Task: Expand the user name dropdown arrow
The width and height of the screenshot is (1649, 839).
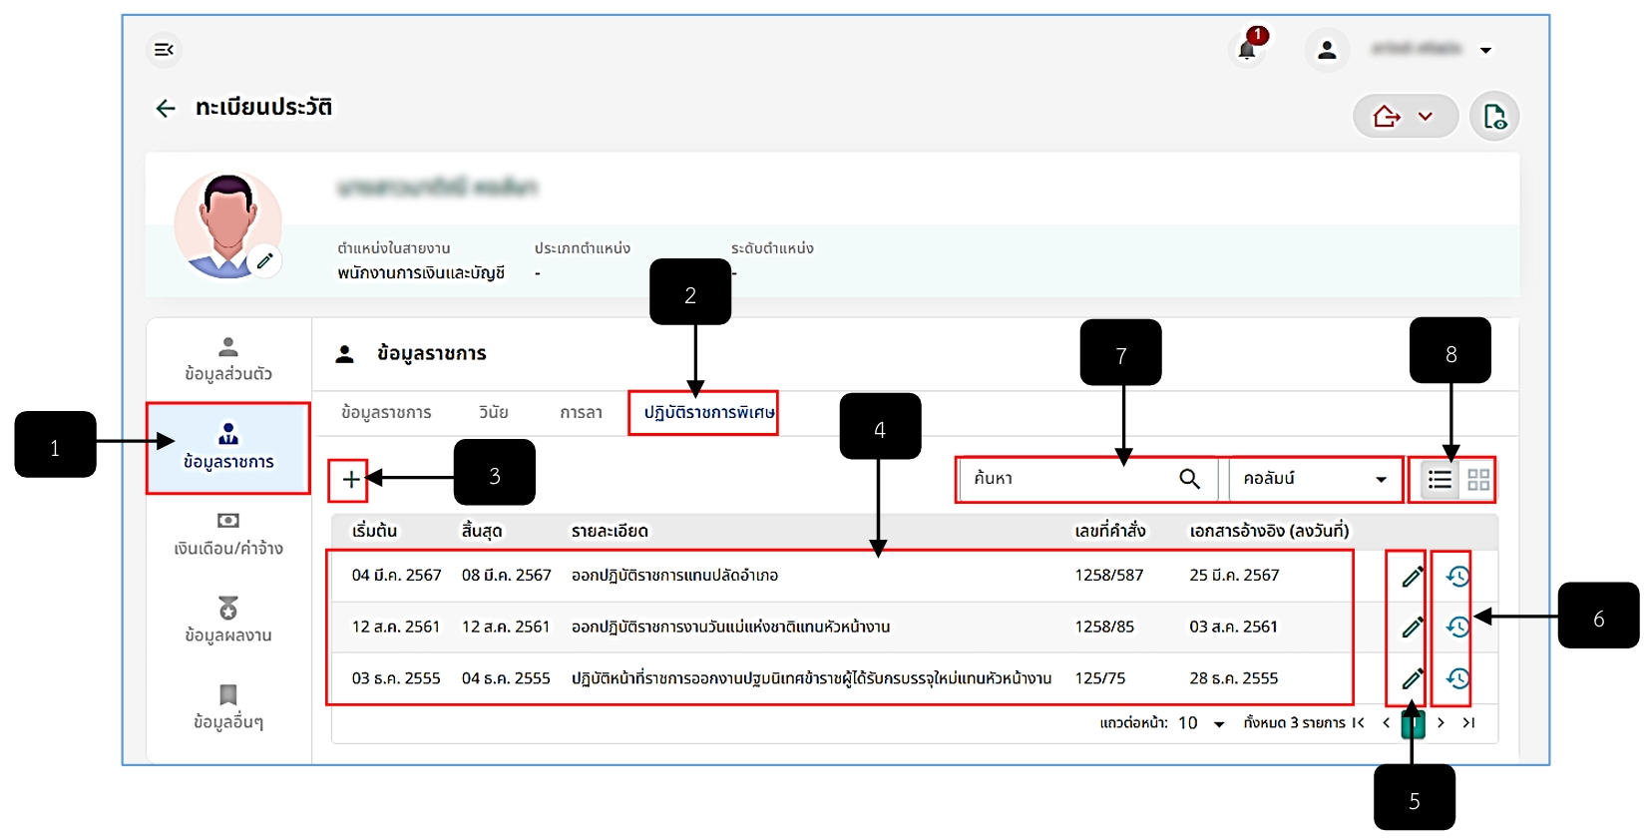Action: coord(1485,51)
